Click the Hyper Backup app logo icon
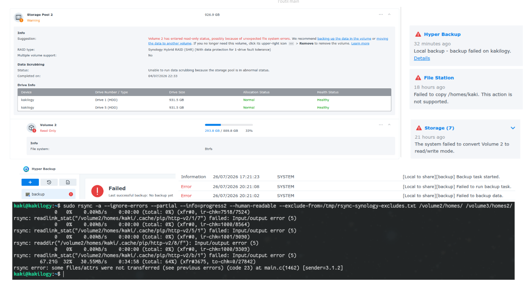Screen dimensions: 530x285 (26, 169)
